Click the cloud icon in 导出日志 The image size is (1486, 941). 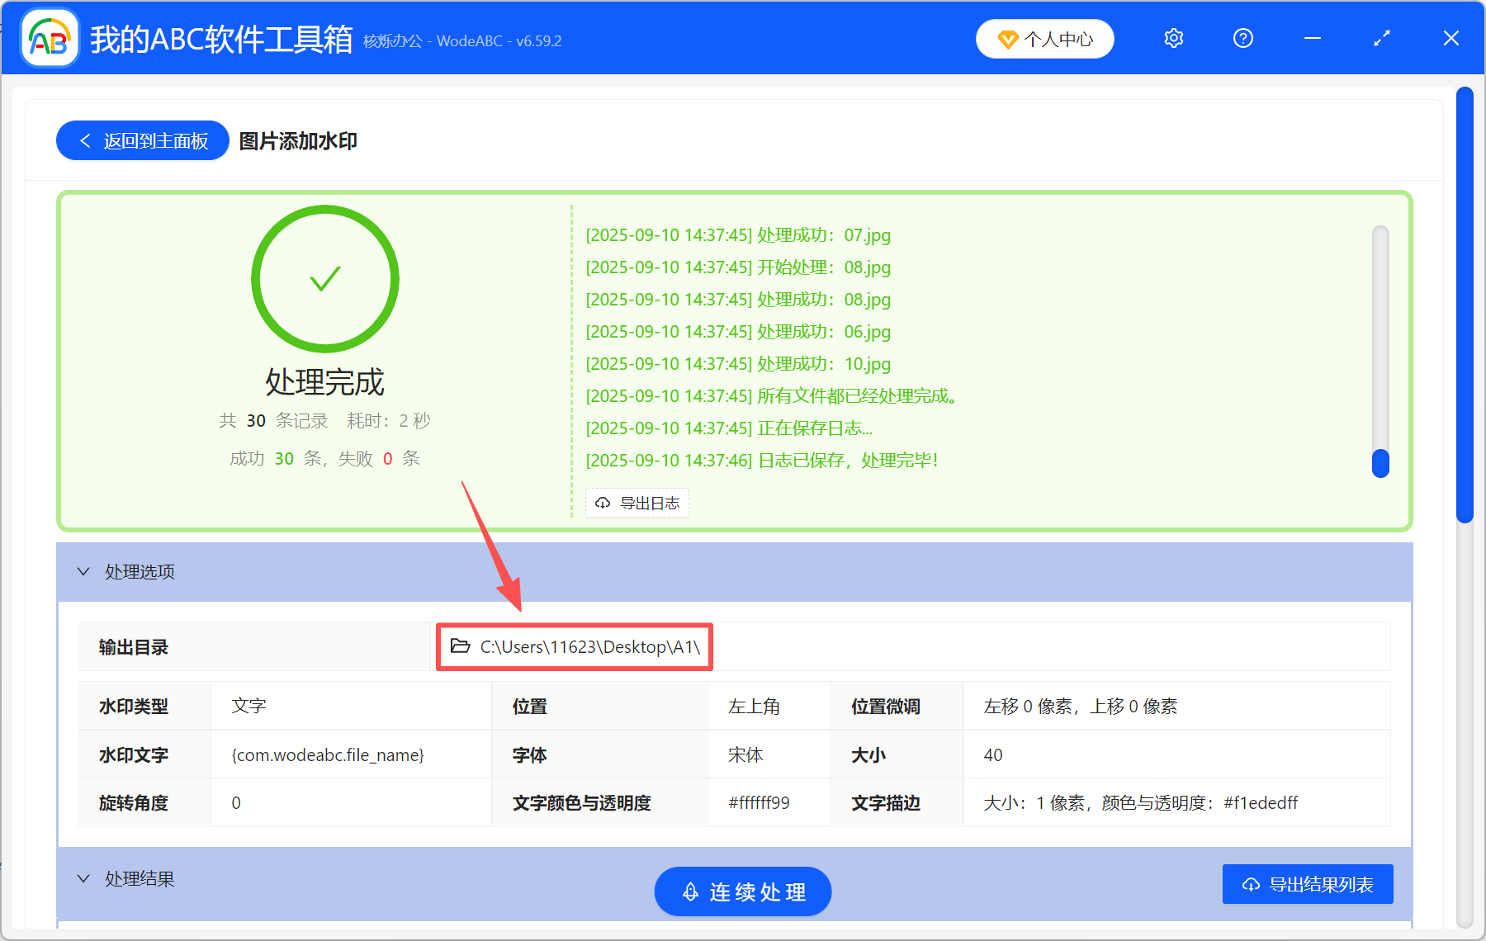603,503
